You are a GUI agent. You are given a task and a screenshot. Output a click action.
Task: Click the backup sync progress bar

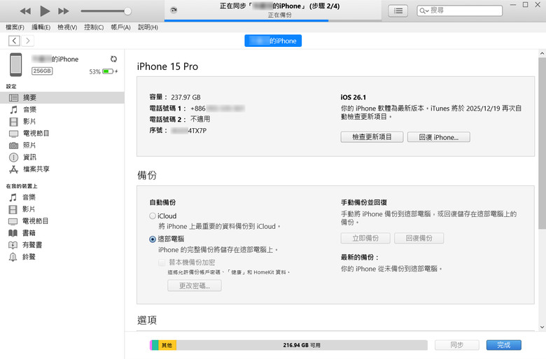[273, 20]
